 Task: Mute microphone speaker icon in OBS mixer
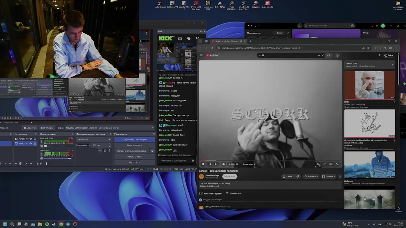click(42, 158)
